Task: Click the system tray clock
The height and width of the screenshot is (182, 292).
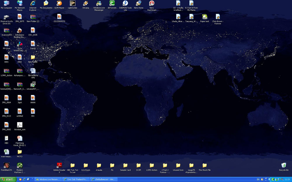Action: tap(287, 179)
